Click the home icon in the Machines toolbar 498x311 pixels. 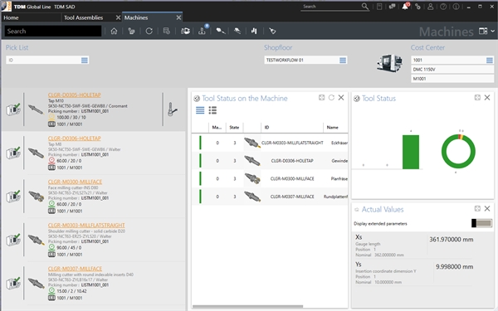[x=114, y=32]
